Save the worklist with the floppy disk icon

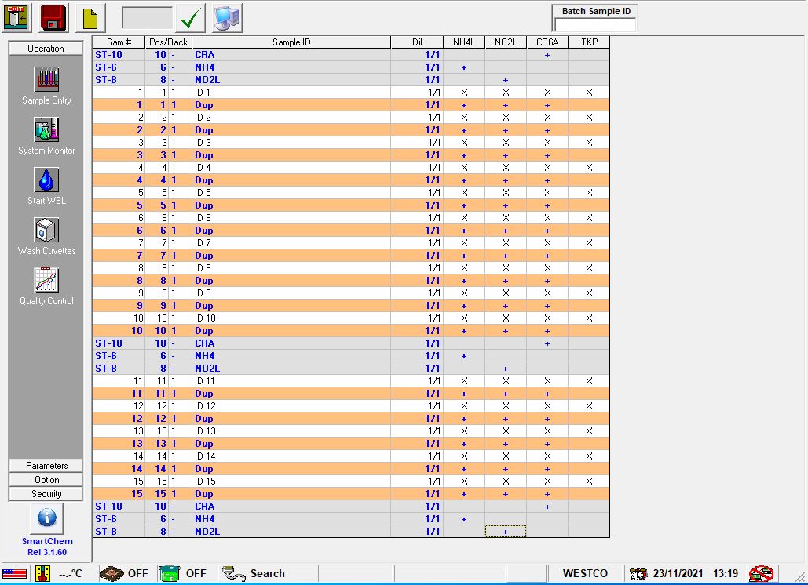tap(52, 16)
